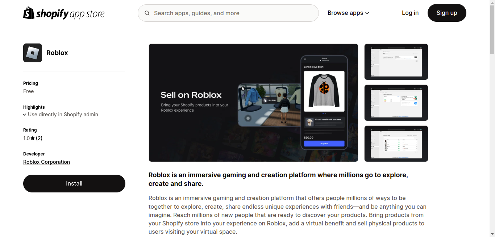Open the (2) reviews link
Screen dimensions: 495x237
click(x=39, y=138)
